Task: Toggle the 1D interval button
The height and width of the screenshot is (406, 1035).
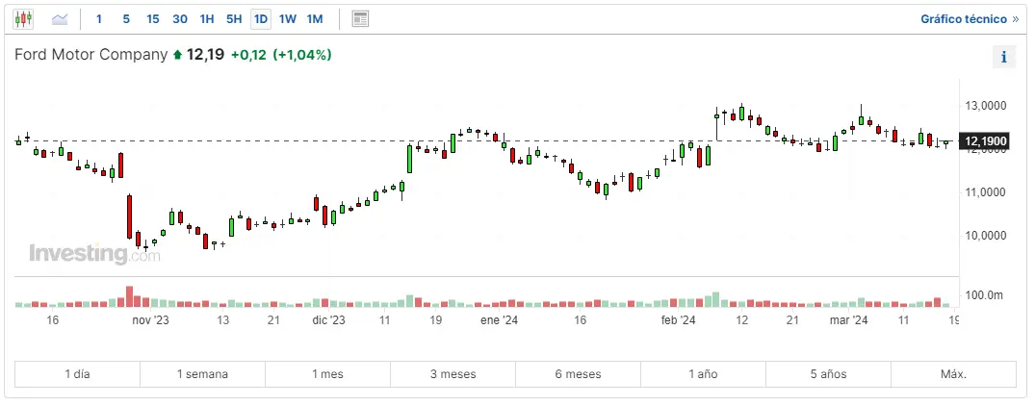Action: (x=260, y=18)
